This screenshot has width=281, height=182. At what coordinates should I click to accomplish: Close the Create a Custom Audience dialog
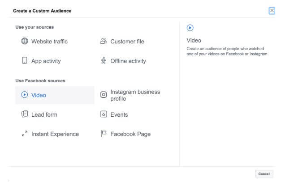272,11
